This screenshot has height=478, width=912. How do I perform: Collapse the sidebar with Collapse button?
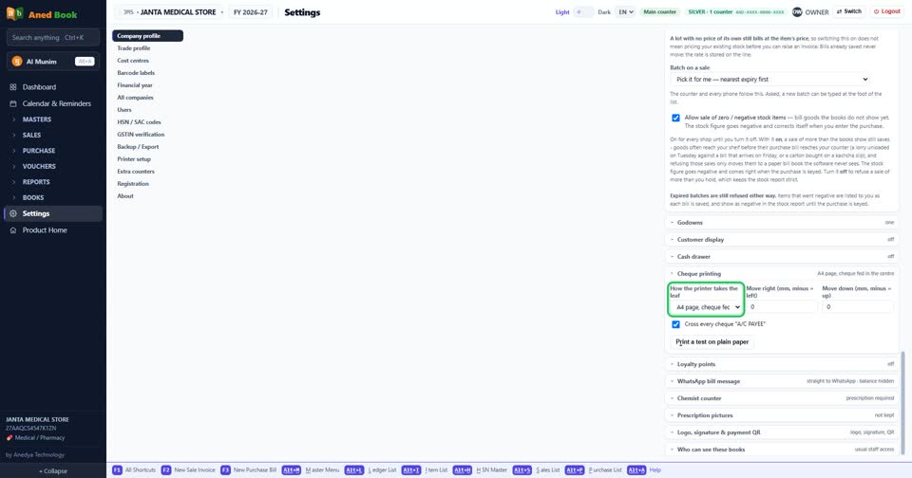pos(53,471)
